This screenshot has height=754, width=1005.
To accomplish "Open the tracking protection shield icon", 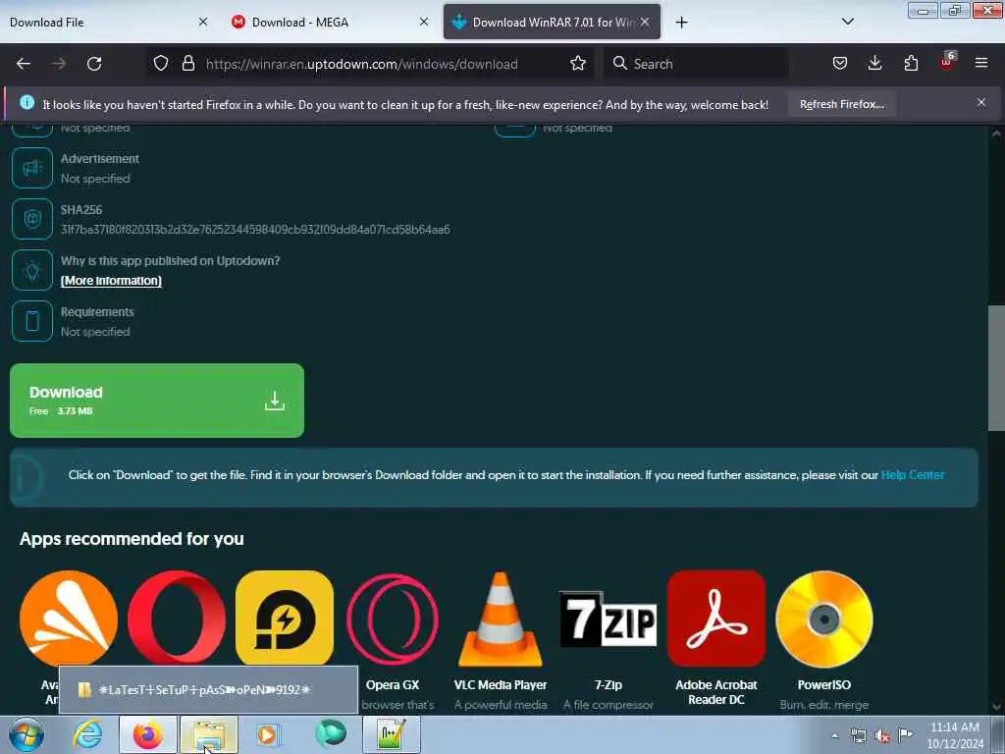I will pyautogui.click(x=161, y=63).
